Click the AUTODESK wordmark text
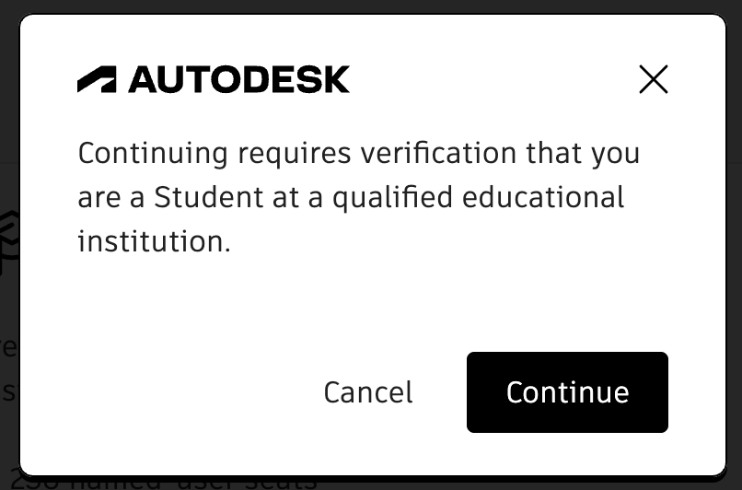Image resolution: width=742 pixels, height=490 pixels. coord(238,80)
